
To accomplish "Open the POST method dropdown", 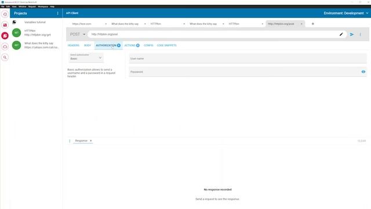I will click(78, 34).
